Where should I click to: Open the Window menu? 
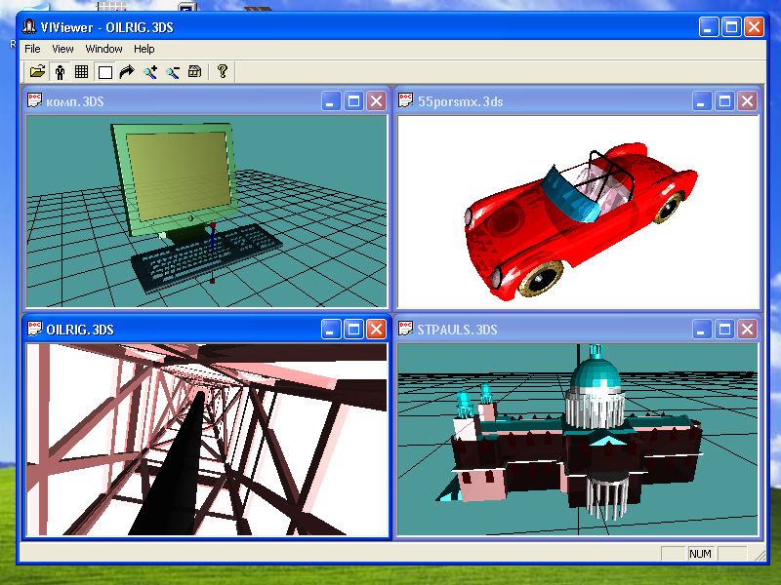click(103, 48)
